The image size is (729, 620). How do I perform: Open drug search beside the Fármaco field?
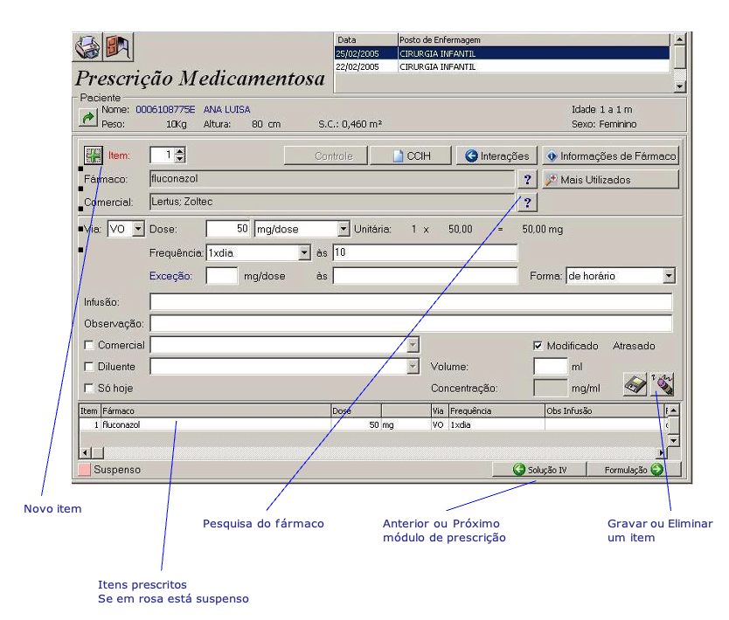tap(527, 179)
